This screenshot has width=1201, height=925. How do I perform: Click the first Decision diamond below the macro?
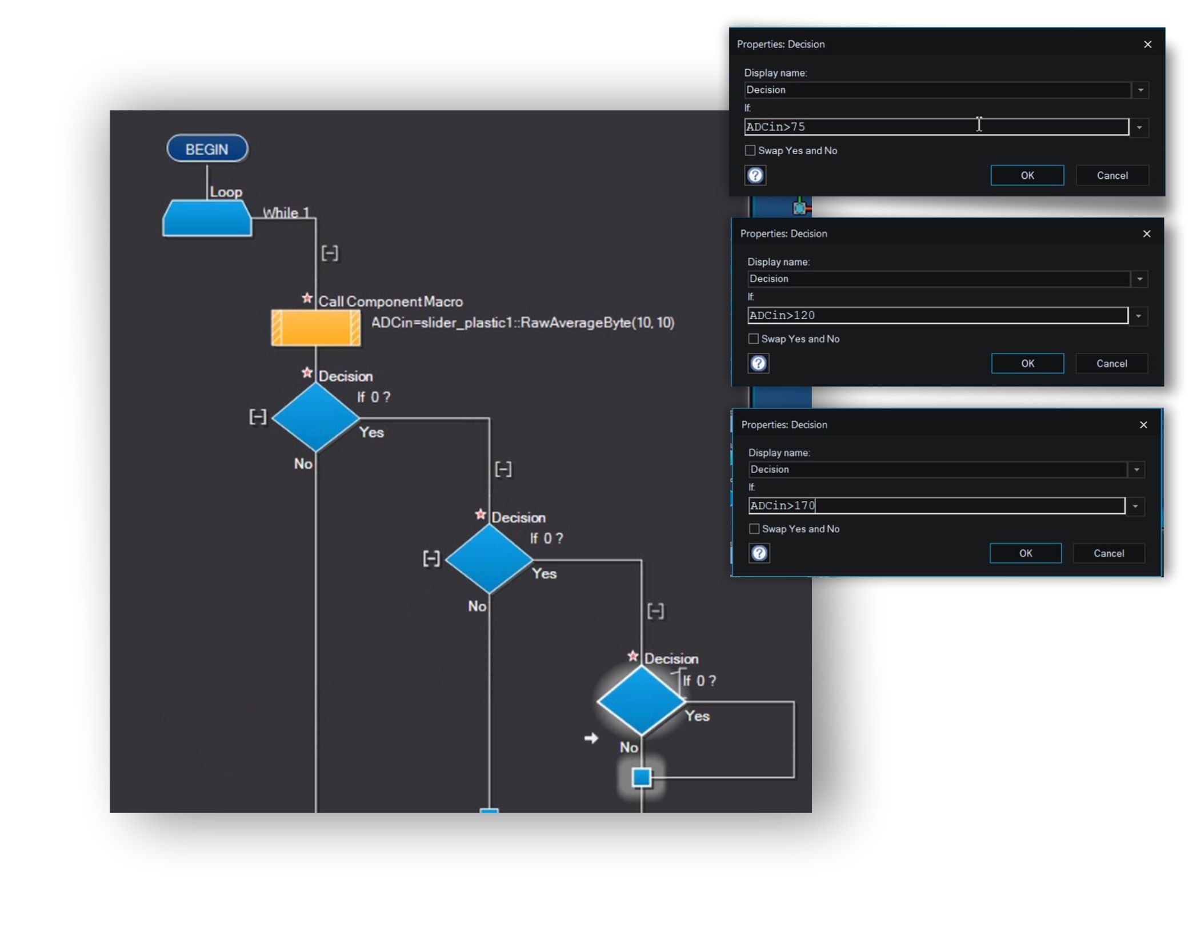[x=315, y=417]
